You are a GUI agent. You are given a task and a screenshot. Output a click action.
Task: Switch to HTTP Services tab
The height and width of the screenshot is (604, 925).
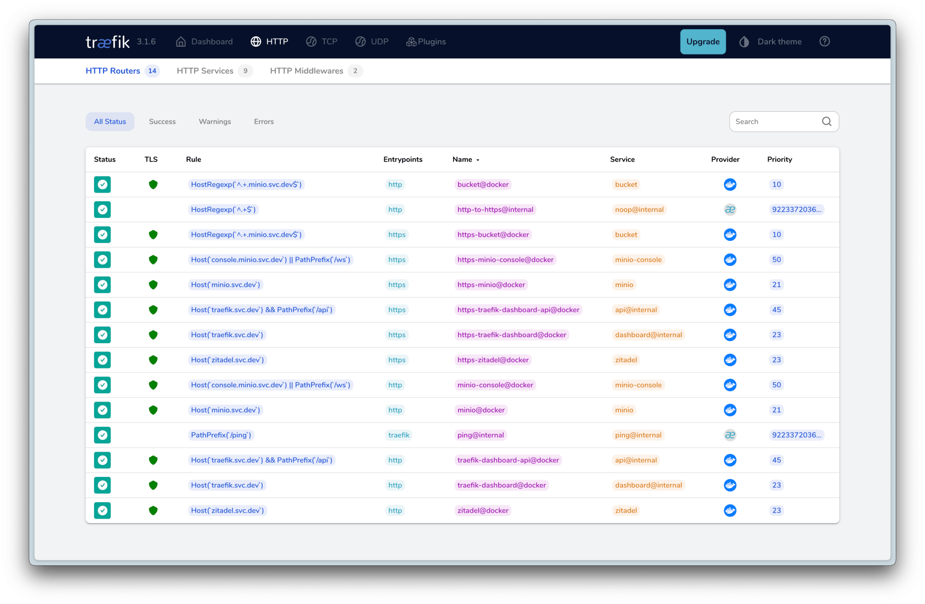[x=214, y=71]
